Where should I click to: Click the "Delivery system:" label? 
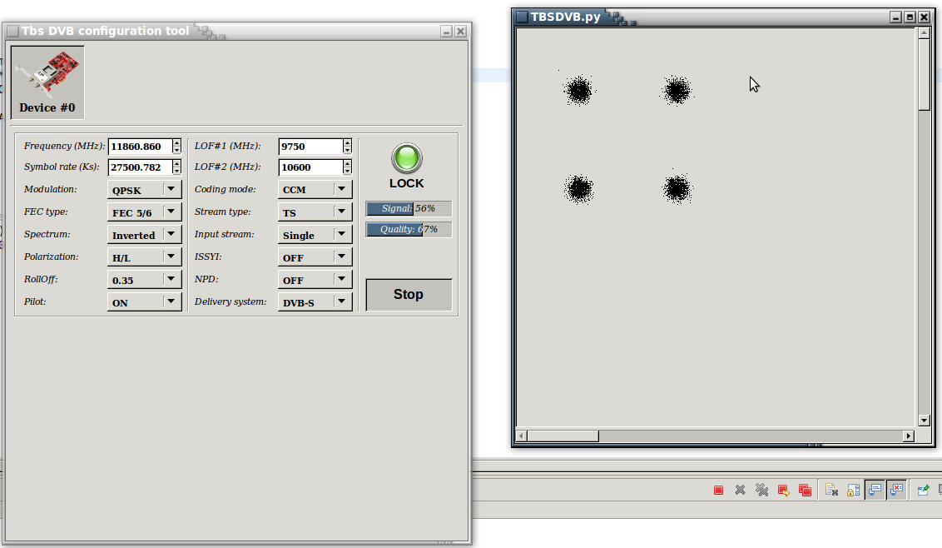(231, 301)
